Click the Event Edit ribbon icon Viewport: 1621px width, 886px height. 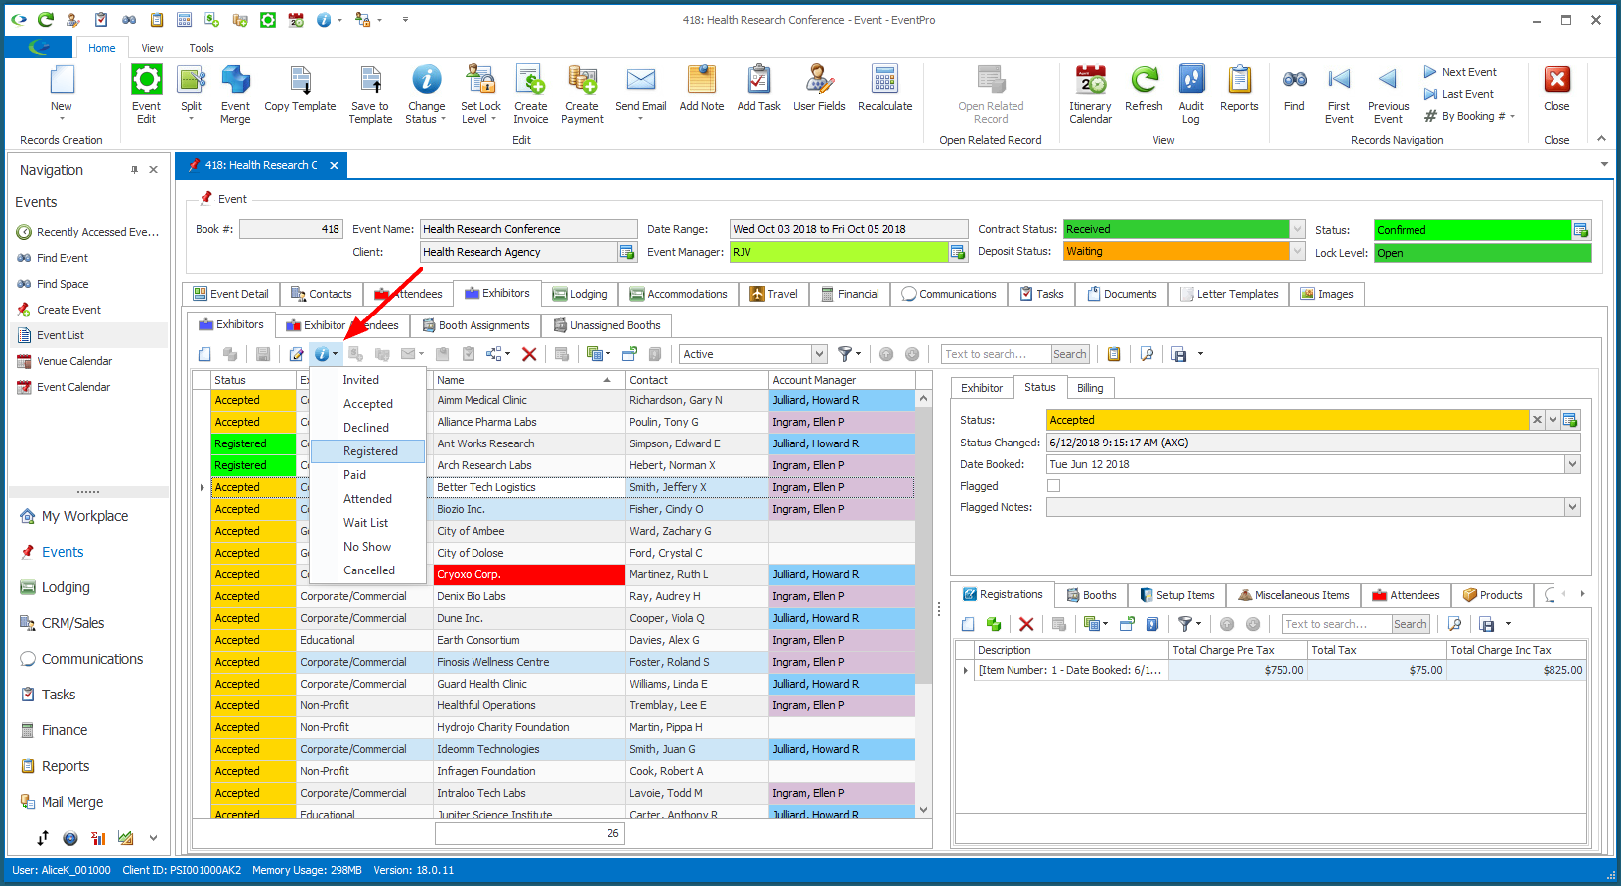click(146, 94)
